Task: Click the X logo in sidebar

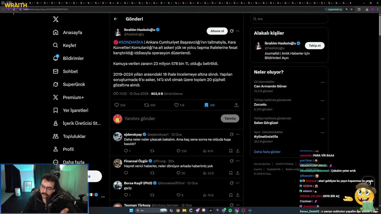Action: click(56, 19)
